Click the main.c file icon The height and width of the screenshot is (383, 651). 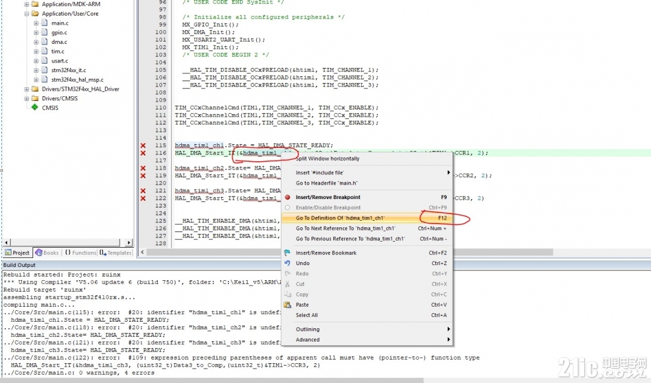pos(45,23)
